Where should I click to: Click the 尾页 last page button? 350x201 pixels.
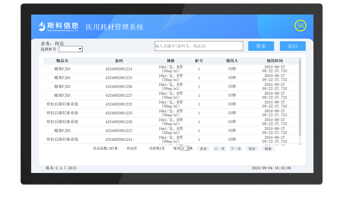pyautogui.click(x=252, y=149)
